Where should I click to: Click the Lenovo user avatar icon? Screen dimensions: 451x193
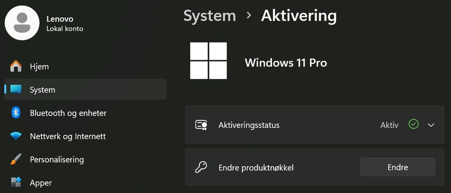22,23
